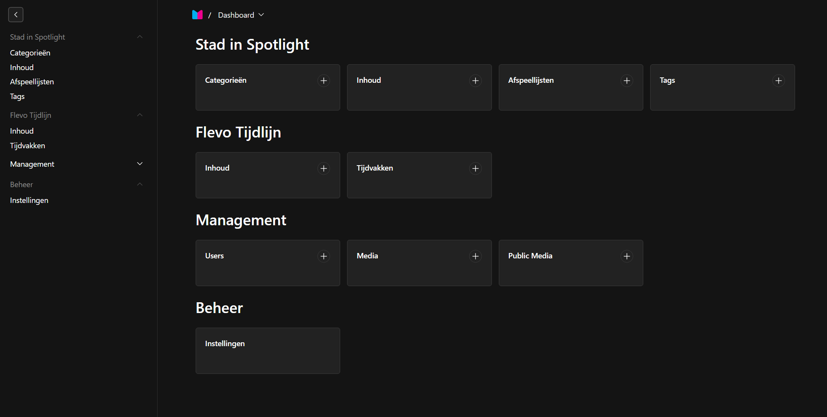The height and width of the screenshot is (417, 827).
Task: Open the Categorieën card
Action: (x=268, y=87)
